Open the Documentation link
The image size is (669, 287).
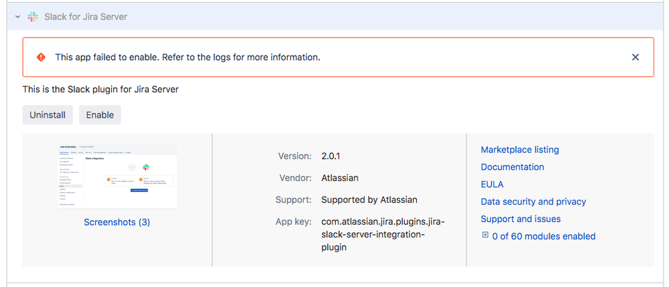512,167
